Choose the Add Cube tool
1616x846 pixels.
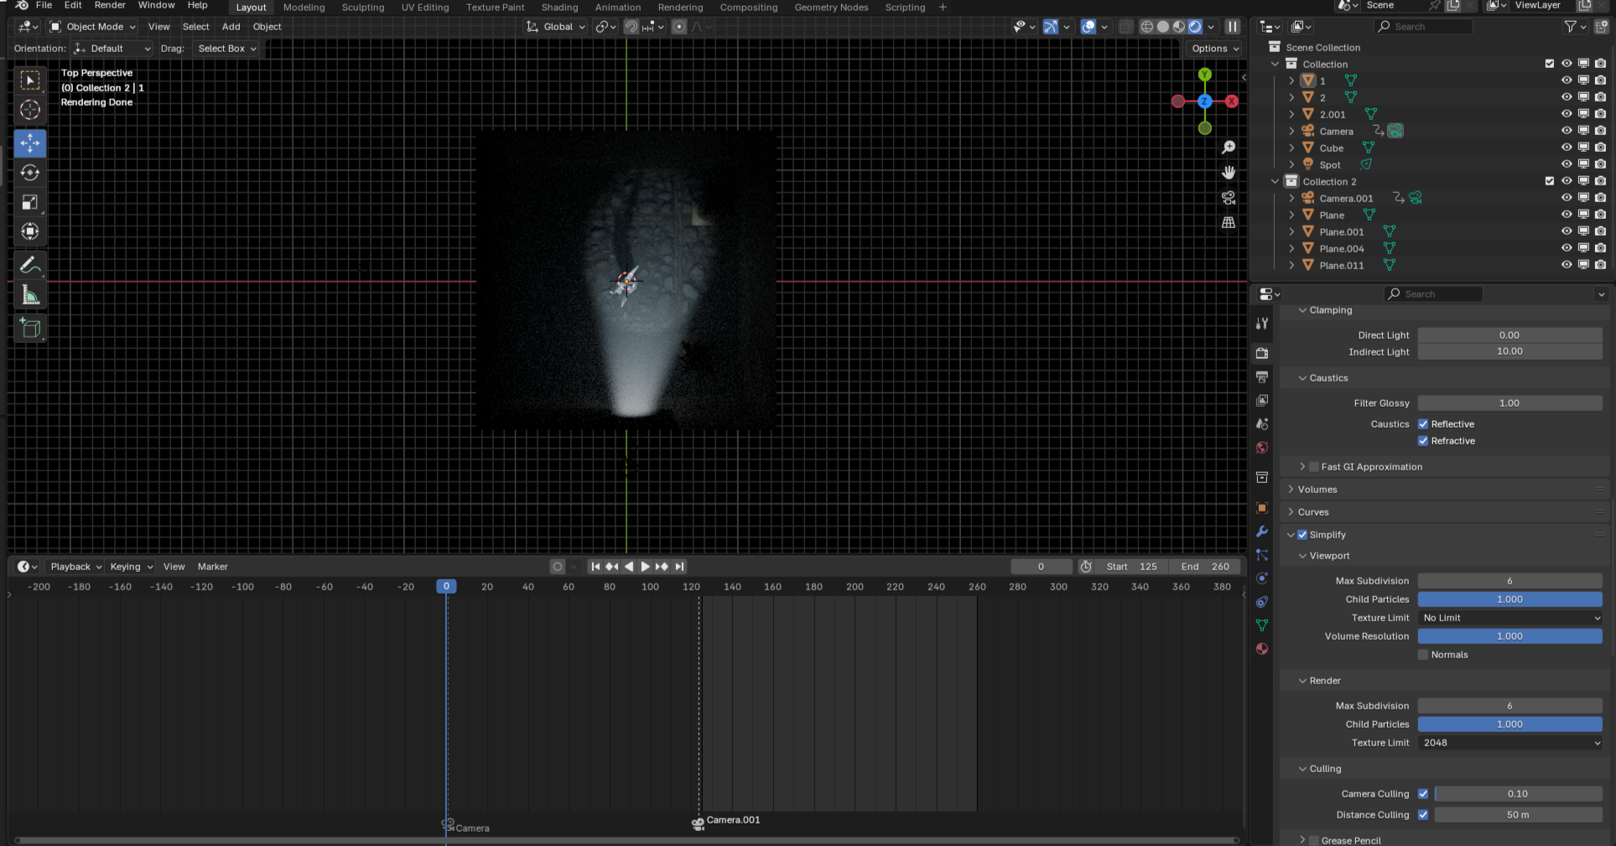30,329
